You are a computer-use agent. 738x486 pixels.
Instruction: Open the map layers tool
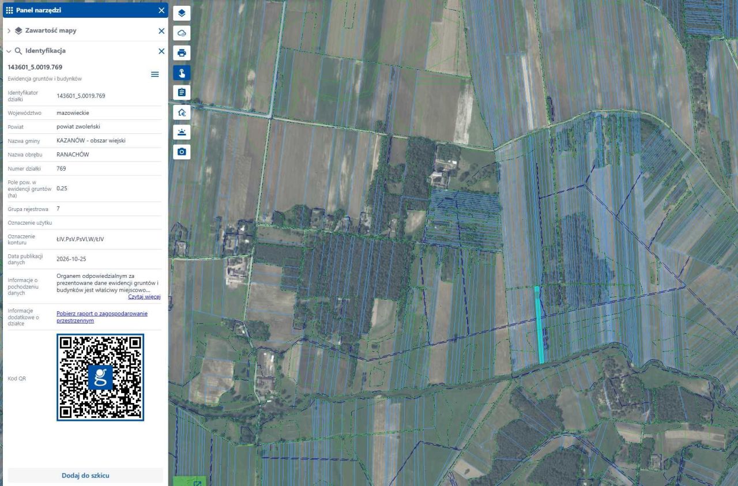182,13
